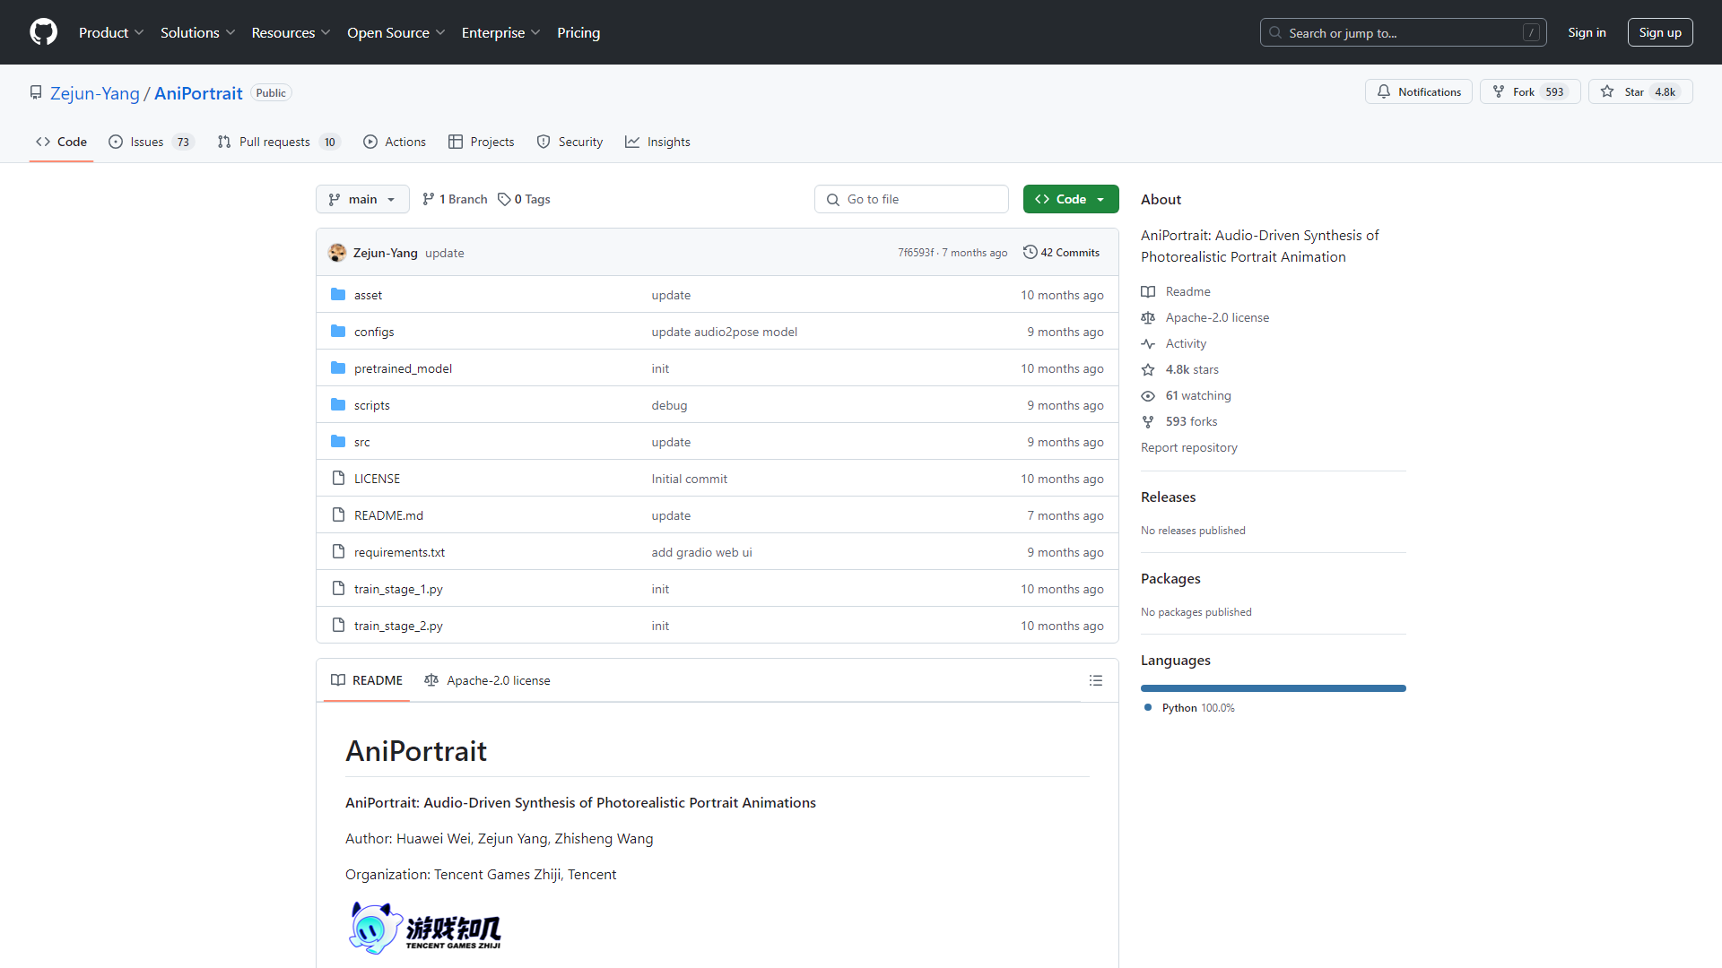
Task: Open commit message 'add gradio web ui'
Action: tap(701, 552)
